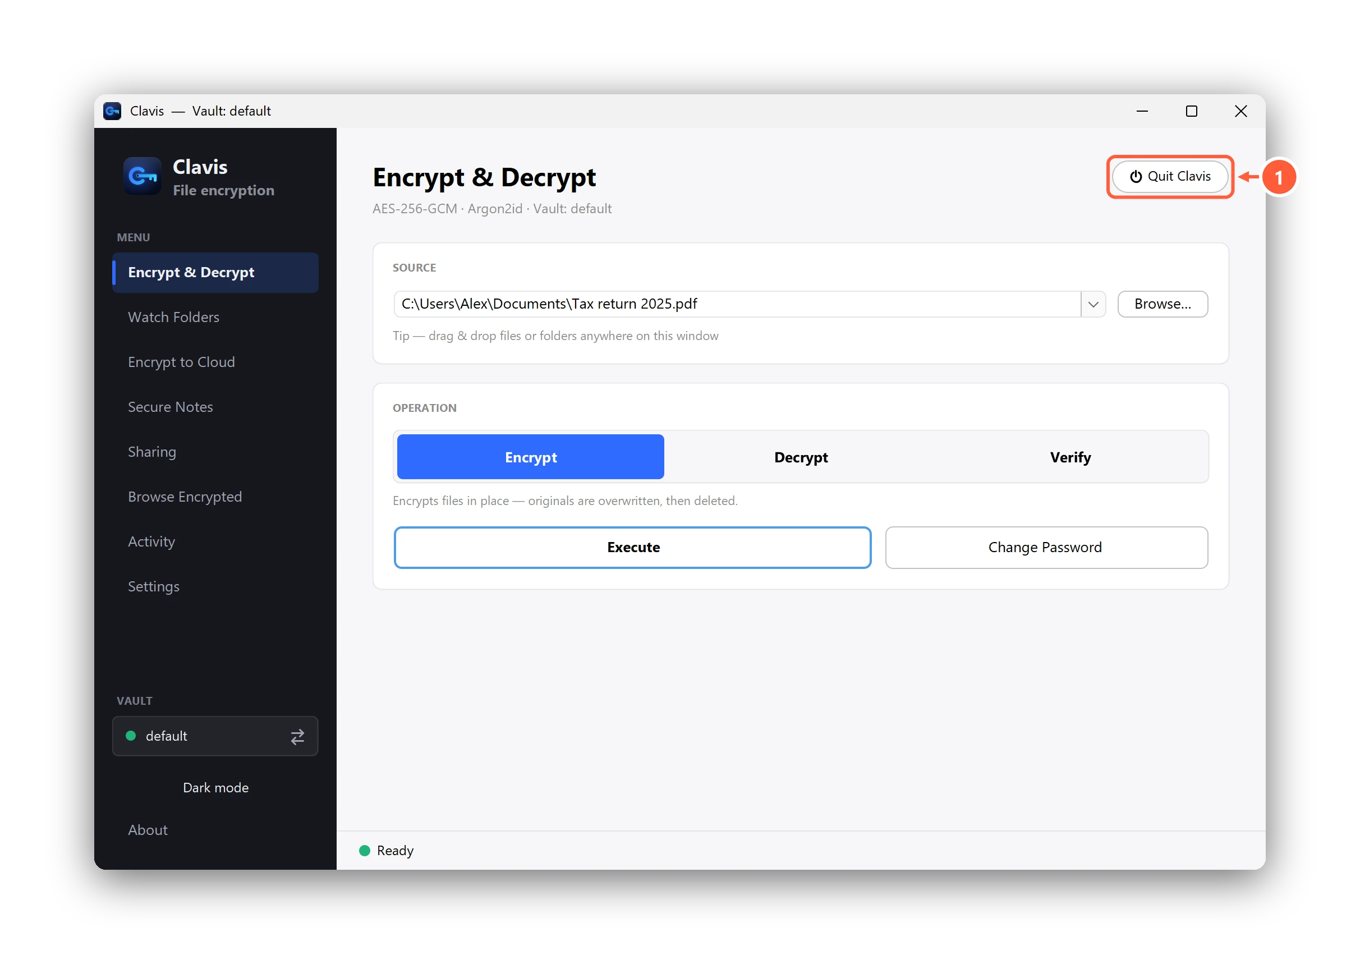Close the Clavis window

1240,111
